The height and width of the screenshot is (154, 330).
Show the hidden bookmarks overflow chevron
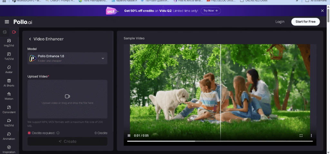pyautogui.click(x=296, y=1)
